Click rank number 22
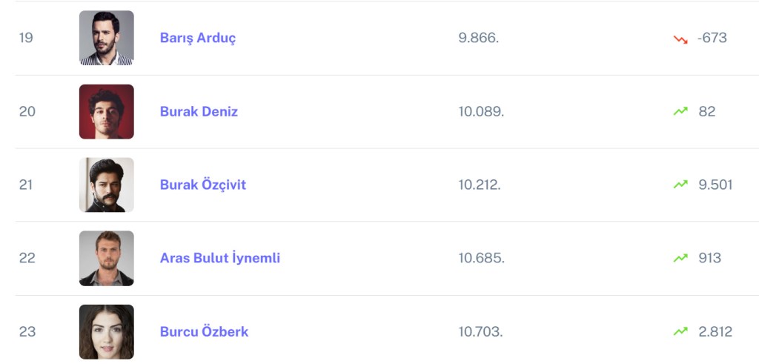 tap(27, 258)
